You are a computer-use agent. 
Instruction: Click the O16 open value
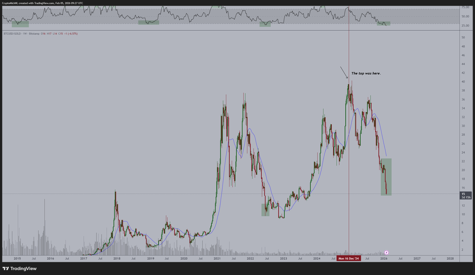[43, 34]
